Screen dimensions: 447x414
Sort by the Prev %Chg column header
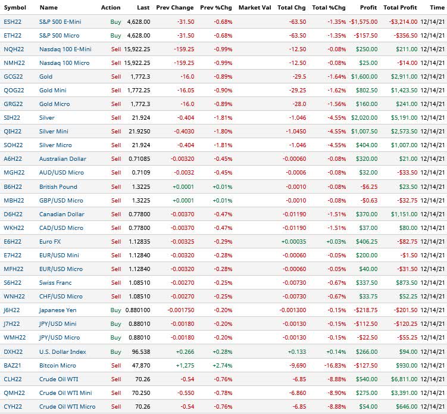tap(216, 7)
